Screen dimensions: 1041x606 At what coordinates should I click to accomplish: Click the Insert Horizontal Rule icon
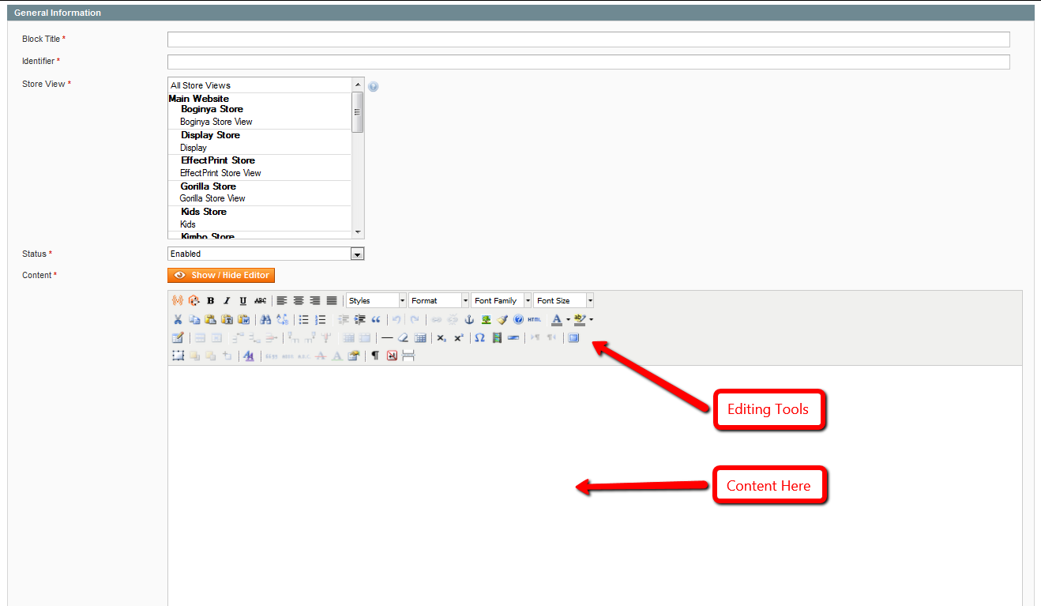[387, 337]
